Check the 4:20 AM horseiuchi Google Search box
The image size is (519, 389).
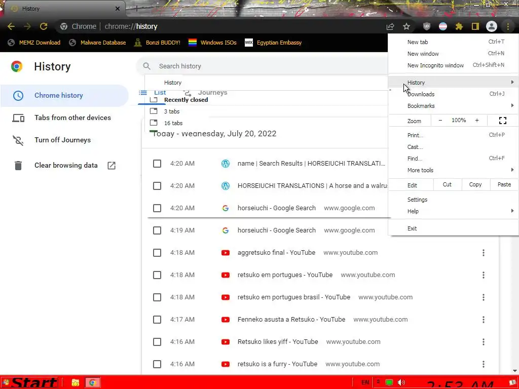coord(157,208)
